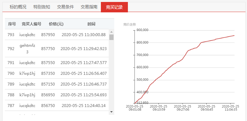Click price 857350 in row 790
The height and width of the screenshot is (121, 247).
coord(48,73)
